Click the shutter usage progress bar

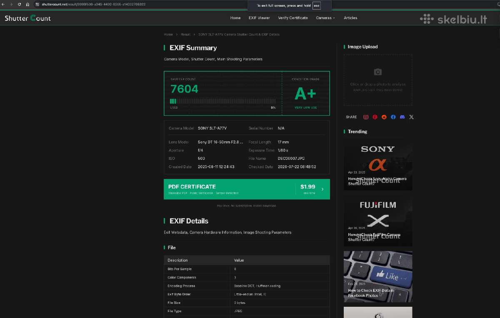(222, 101)
